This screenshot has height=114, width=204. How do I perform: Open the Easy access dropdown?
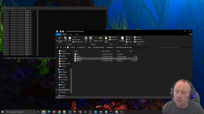[113, 40]
